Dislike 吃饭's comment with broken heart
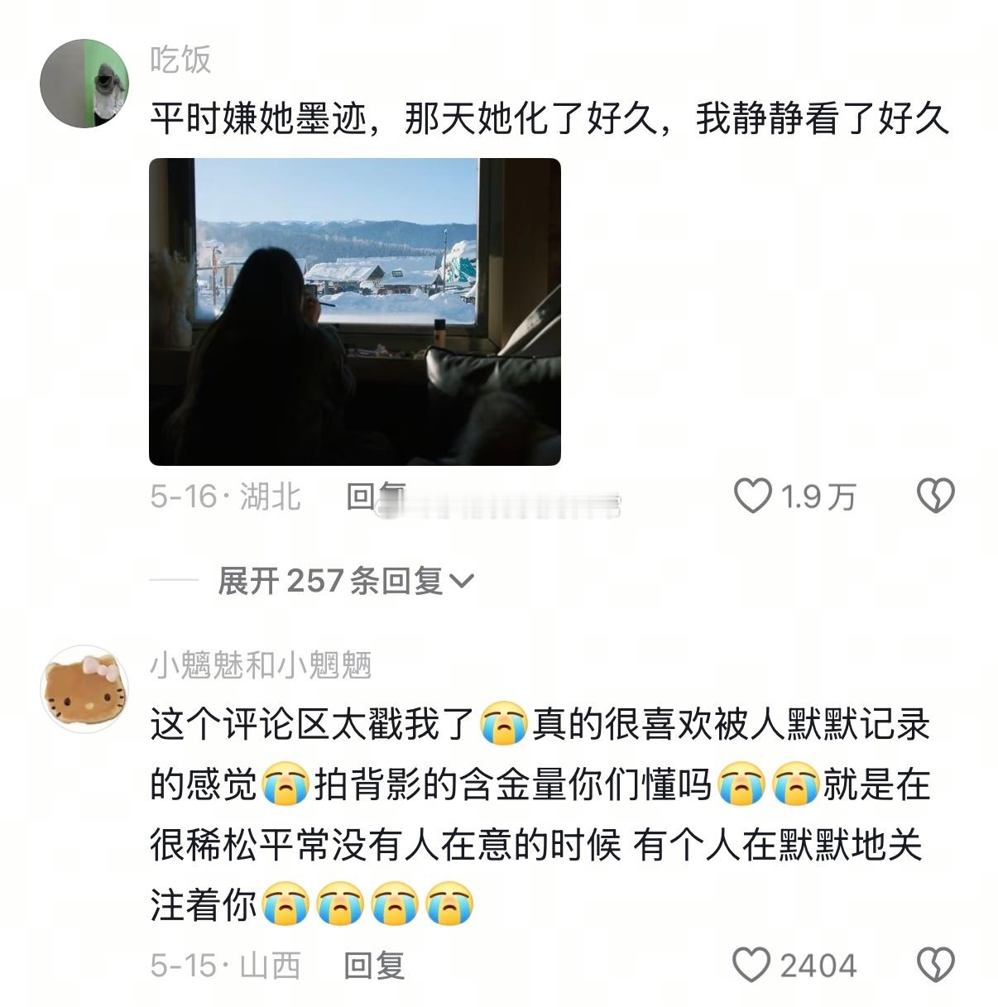This screenshot has width=998, height=1007. coord(935,496)
